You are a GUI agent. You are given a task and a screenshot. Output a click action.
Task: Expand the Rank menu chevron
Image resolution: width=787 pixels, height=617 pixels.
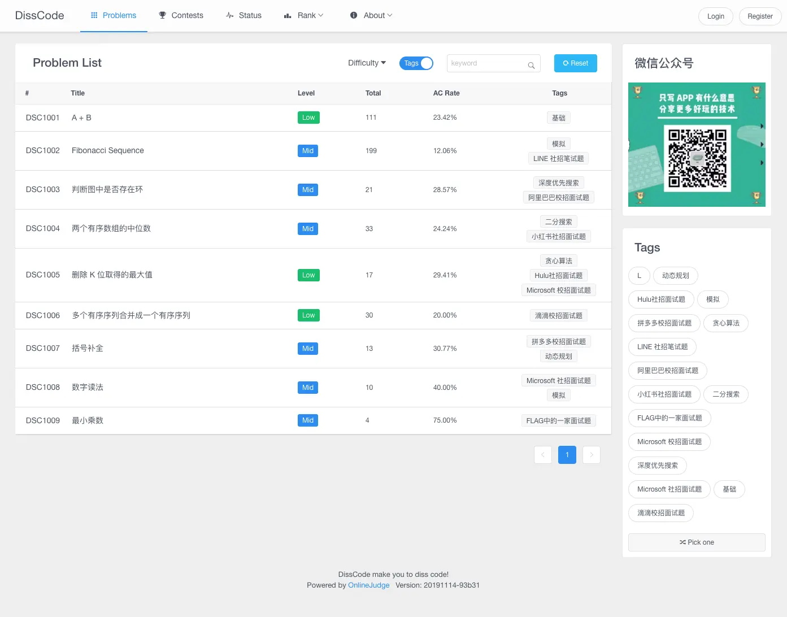click(x=321, y=15)
